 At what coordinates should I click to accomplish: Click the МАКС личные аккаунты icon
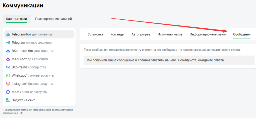8,92
